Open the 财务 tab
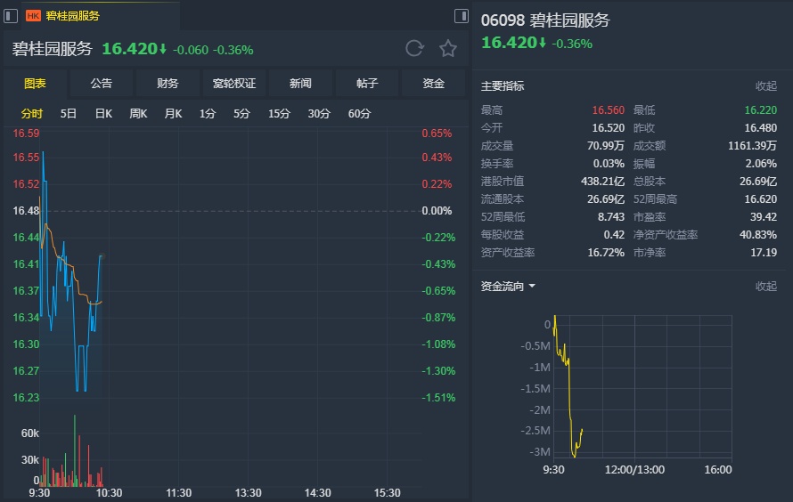Image resolution: width=793 pixels, height=502 pixels. pos(168,84)
